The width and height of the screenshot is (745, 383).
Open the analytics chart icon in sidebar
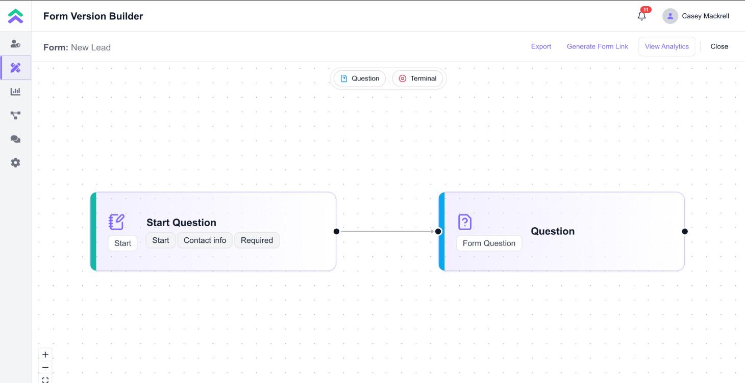[x=15, y=91]
